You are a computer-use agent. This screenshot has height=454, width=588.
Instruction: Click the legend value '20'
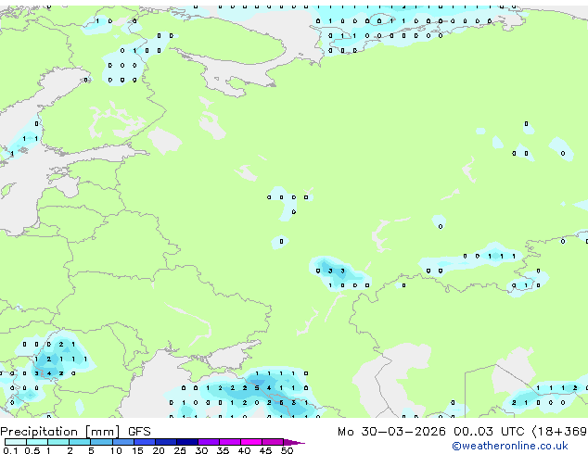coord(159,450)
